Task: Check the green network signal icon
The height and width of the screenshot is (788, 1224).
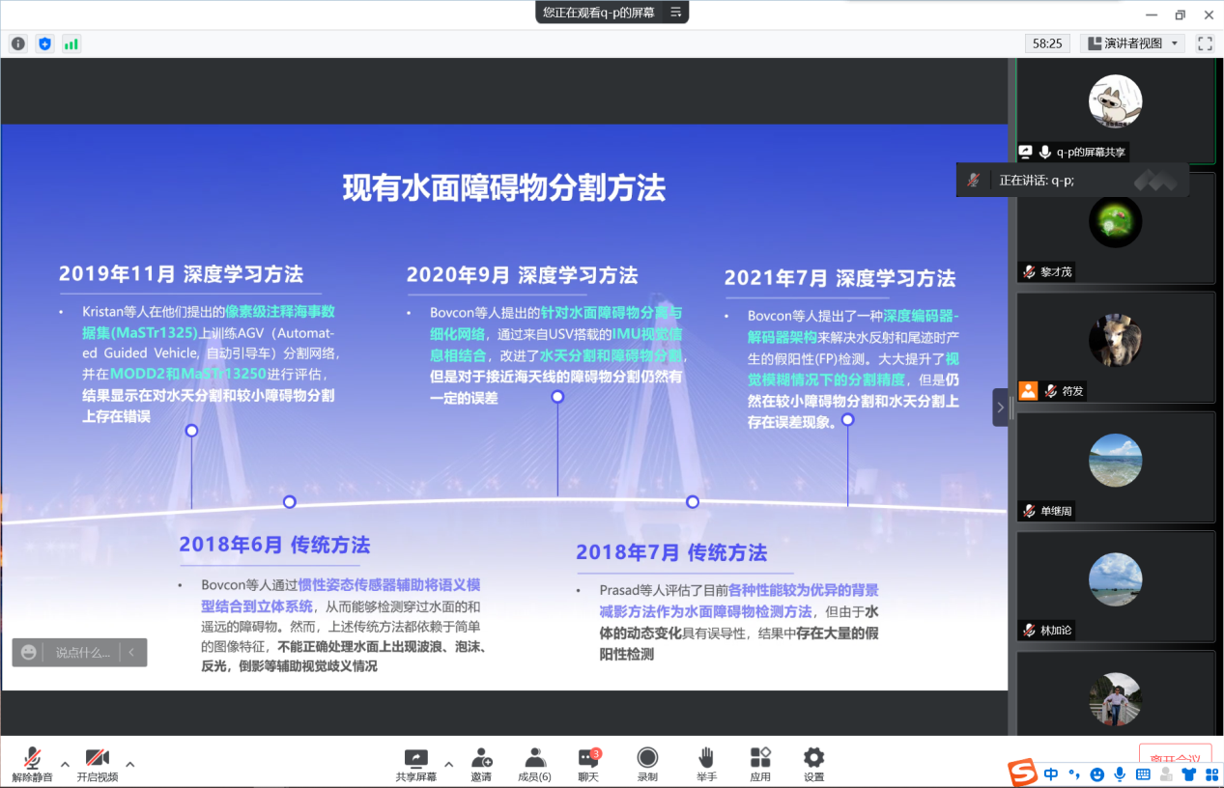Action: 71,43
